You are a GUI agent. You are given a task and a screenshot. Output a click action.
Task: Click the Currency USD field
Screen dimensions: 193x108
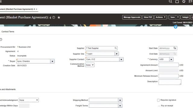164,59
